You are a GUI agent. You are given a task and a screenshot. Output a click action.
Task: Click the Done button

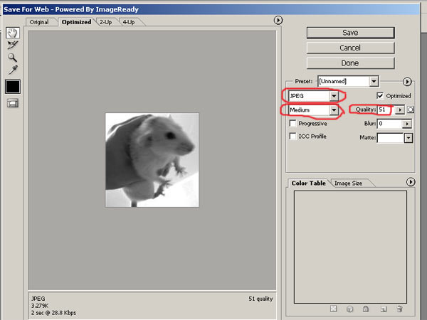click(350, 63)
